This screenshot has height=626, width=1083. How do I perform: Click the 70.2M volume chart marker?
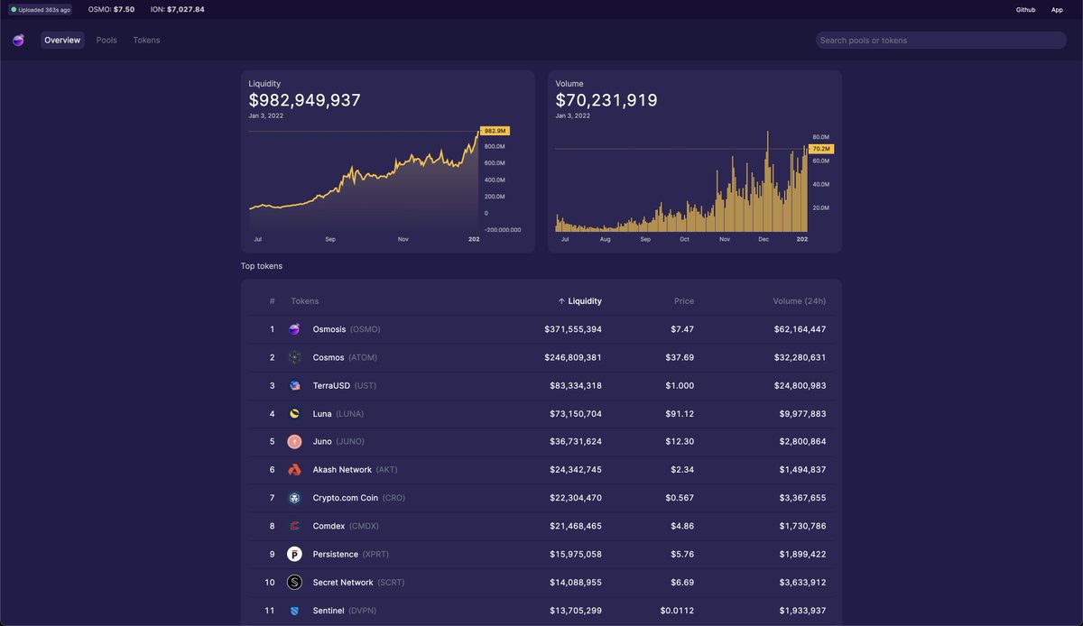[821, 149]
